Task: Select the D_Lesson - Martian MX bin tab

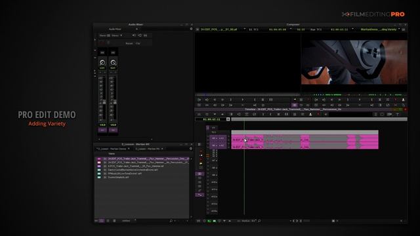Action: [x=147, y=149]
